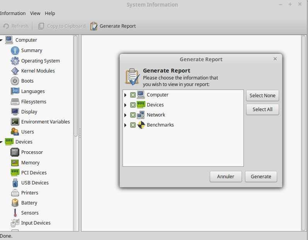Collapse the Computer section in sidebar tree
The height and width of the screenshot is (240, 308).
point(2,40)
